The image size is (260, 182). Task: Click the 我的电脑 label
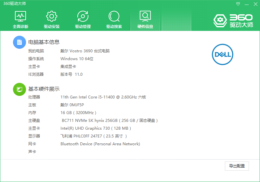tap(36, 51)
